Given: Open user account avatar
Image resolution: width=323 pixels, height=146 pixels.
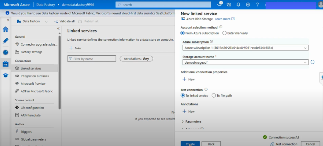Looking at the screenshot, I should point(320,4).
